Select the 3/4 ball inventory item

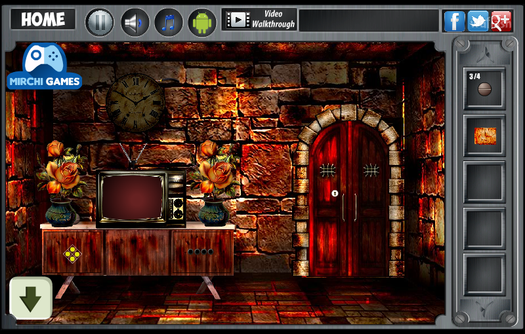click(x=484, y=89)
